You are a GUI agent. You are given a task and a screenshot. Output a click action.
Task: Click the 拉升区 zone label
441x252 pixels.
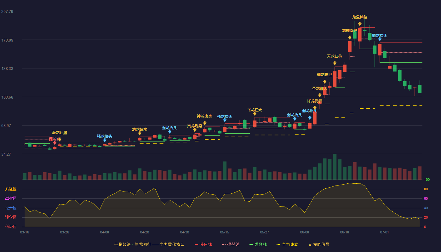tap(11, 208)
